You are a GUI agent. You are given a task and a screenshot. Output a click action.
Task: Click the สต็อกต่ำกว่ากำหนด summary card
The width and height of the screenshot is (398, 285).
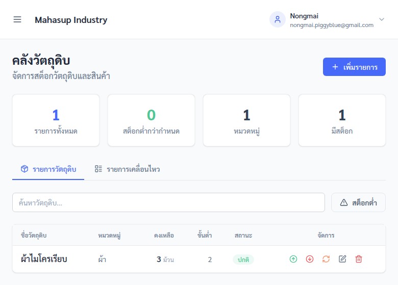pos(151,120)
